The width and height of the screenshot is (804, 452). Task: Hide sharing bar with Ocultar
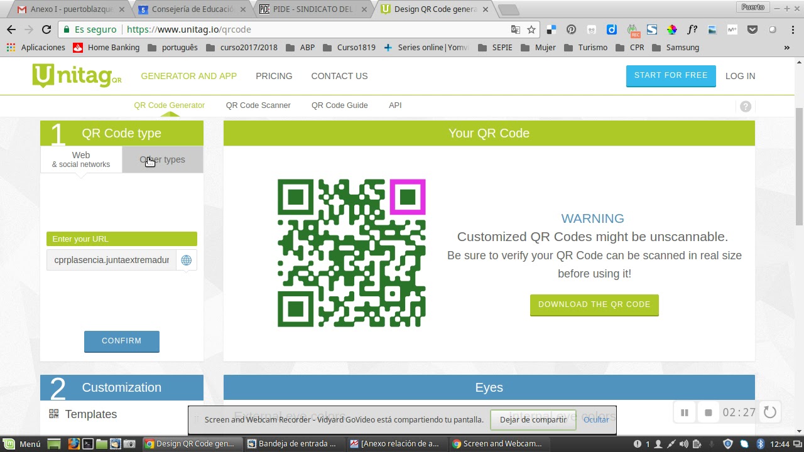[x=596, y=420]
